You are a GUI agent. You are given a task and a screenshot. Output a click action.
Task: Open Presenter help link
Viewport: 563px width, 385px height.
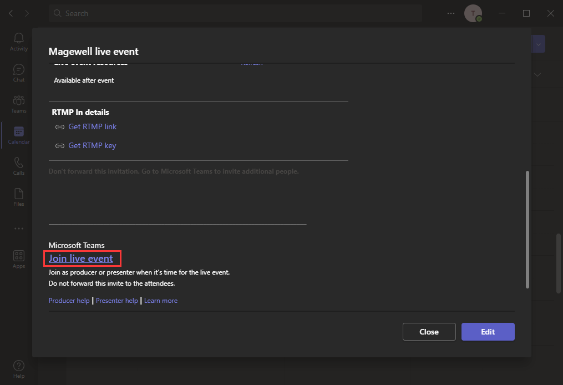(x=116, y=301)
